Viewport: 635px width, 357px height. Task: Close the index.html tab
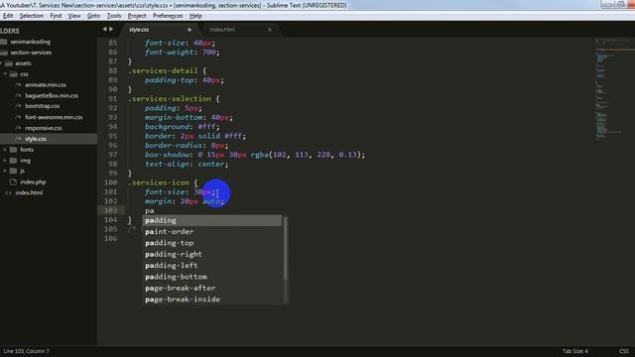(270, 30)
